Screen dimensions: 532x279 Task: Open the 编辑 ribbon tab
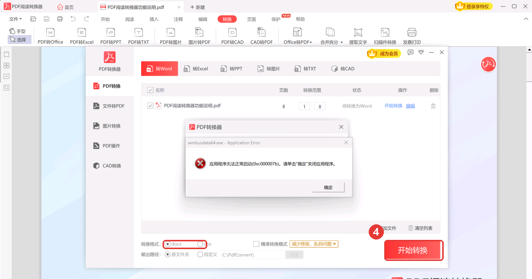(x=203, y=19)
